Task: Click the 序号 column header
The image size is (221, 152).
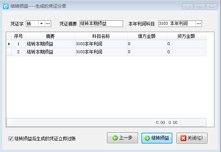Action: click(18, 36)
